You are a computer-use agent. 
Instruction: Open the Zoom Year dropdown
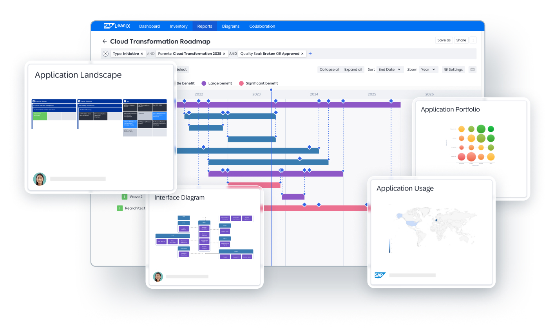tap(428, 69)
